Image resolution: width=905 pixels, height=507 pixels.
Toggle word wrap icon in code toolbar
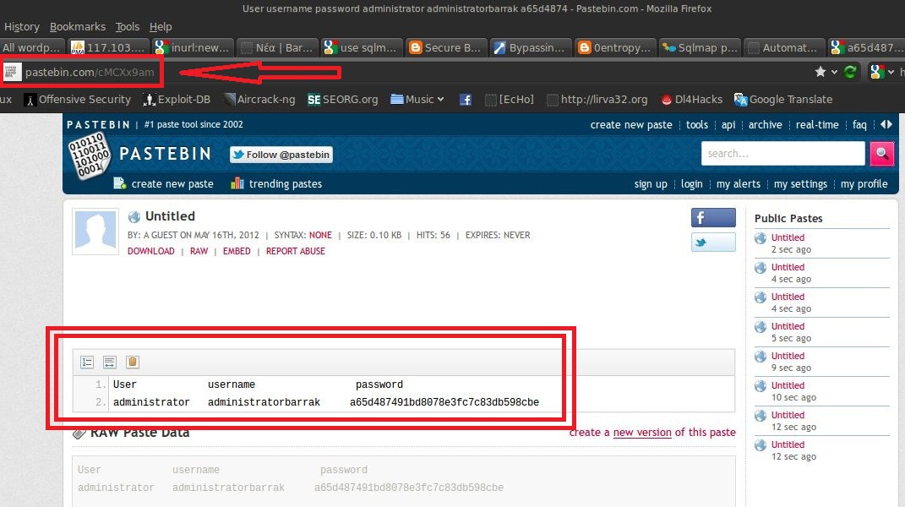point(110,362)
